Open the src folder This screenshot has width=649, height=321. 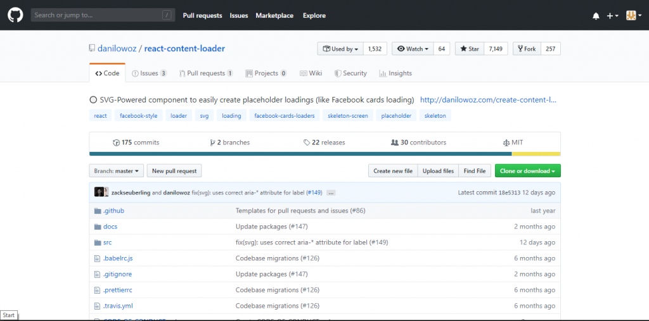108,242
